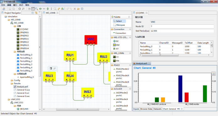Screen dimensions: 218x116
Task: Collapse the RS422 palette drawer
Action: [x=130, y=65]
